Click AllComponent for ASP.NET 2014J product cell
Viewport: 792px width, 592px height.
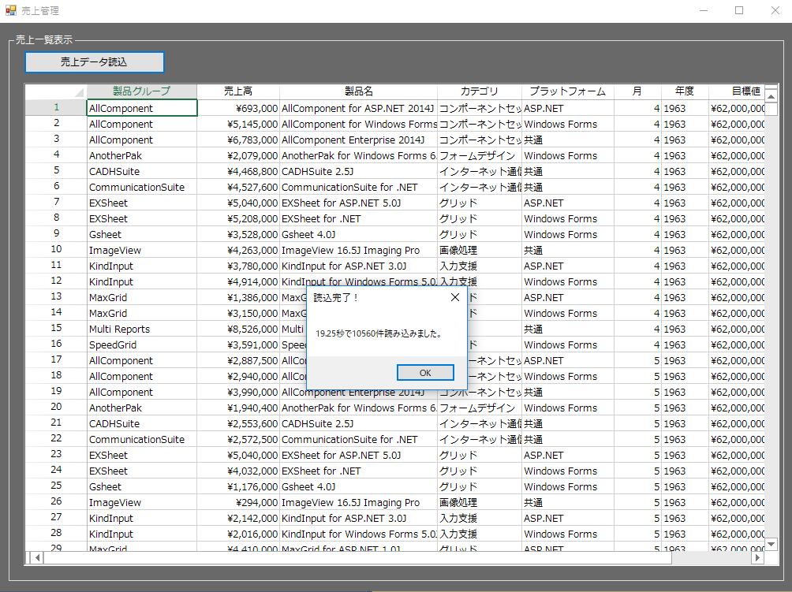click(x=359, y=108)
